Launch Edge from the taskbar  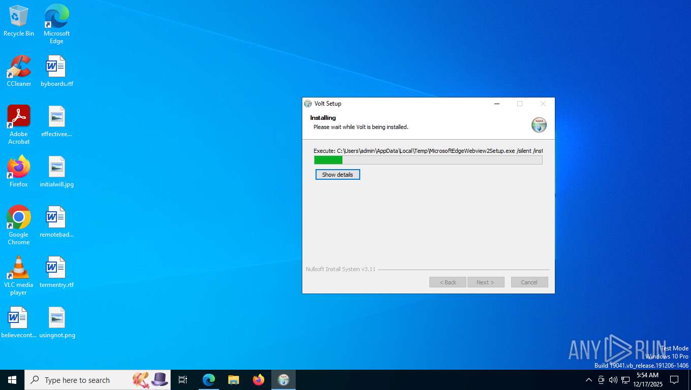tap(209, 380)
